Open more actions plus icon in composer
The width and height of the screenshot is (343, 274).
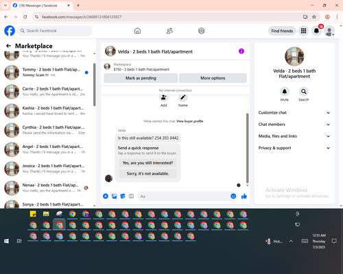click(x=106, y=196)
